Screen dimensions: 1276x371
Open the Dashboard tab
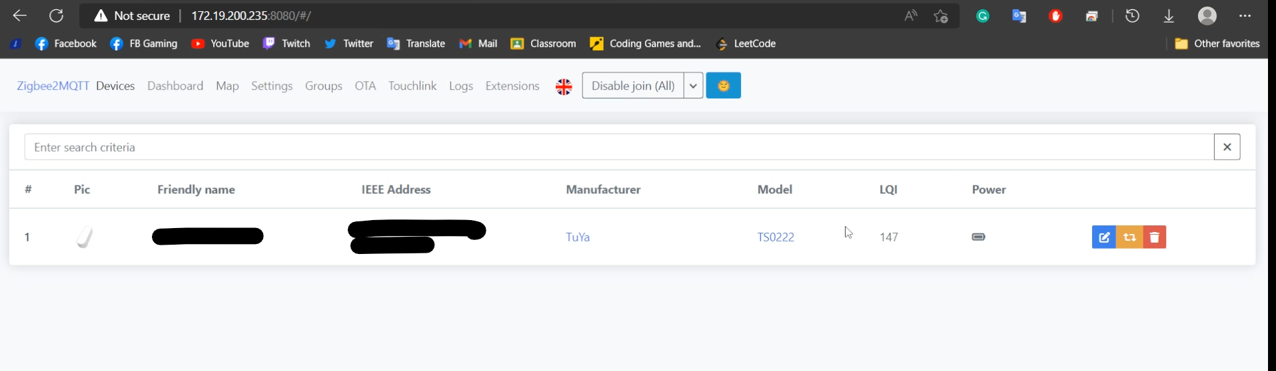[175, 86]
